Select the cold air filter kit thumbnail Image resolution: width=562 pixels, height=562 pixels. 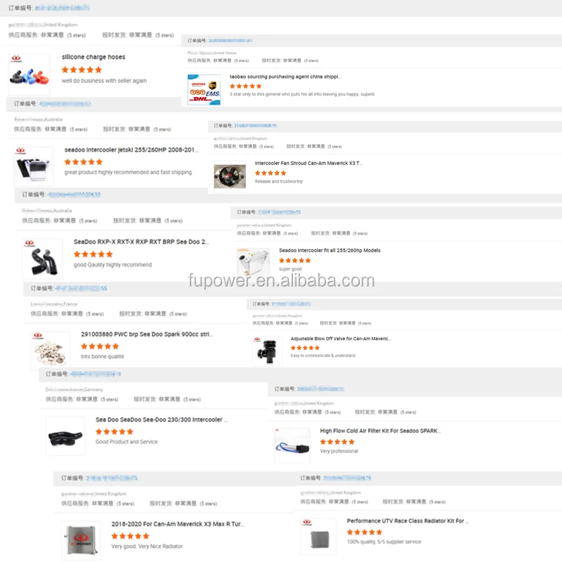click(x=292, y=445)
